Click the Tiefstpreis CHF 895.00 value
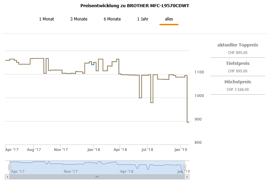 click(x=238, y=71)
